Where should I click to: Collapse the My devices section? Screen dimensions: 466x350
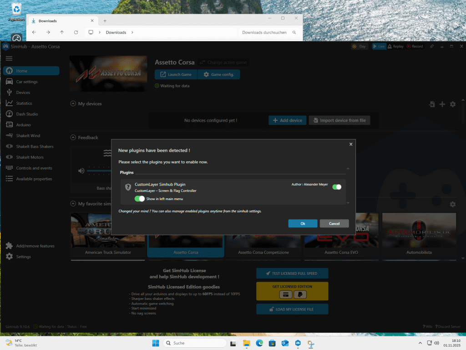pos(73,104)
